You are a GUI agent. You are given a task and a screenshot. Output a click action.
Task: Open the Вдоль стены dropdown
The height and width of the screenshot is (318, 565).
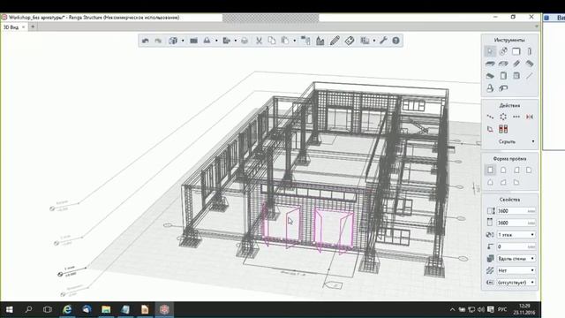point(516,259)
